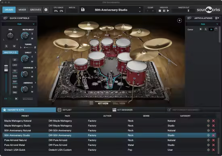Viewport: 222px width, 156px height.
Task: Mute the Ambience channel
Action: pos(32,92)
